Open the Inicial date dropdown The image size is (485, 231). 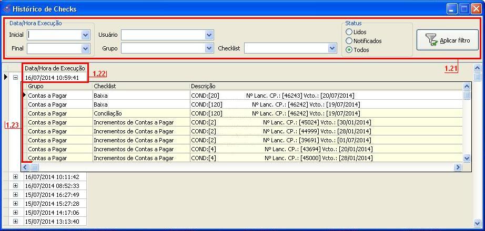click(x=86, y=35)
